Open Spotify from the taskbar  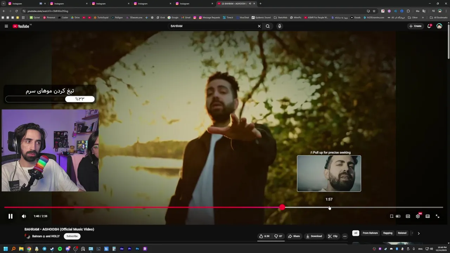click(60, 249)
